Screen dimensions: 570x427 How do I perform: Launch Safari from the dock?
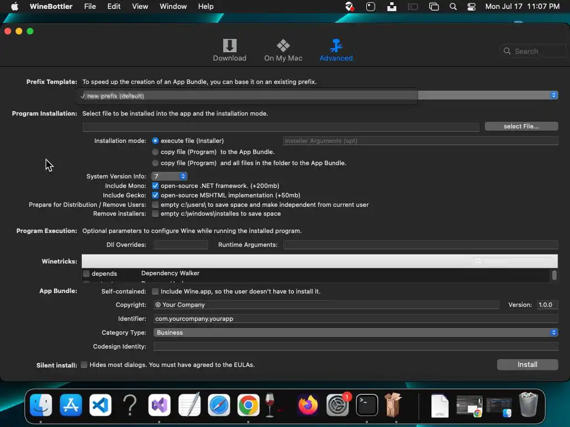[x=219, y=405]
